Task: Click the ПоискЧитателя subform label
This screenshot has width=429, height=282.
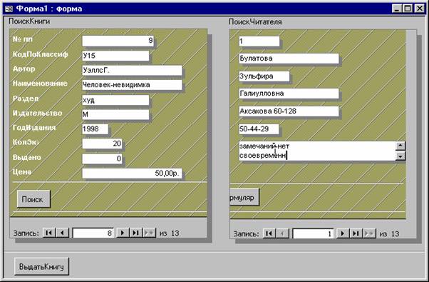Action: coord(255,21)
